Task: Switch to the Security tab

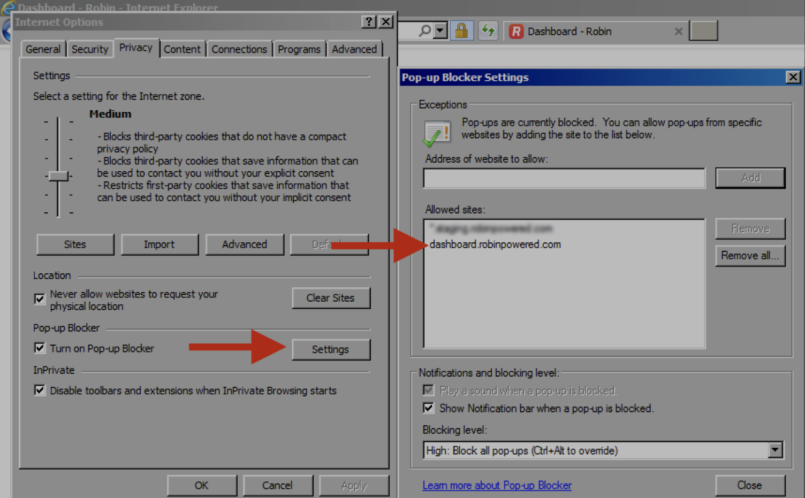Action: 90,49
